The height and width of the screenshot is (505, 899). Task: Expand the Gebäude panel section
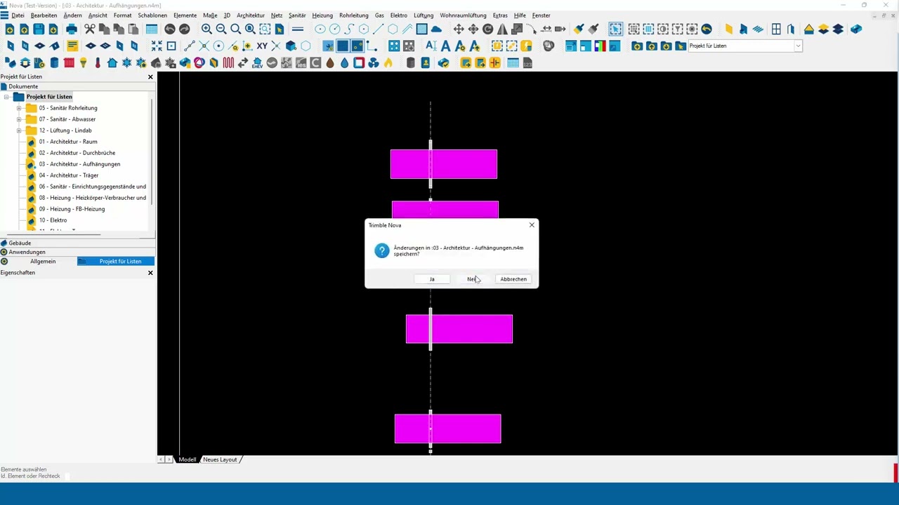[x=77, y=243]
